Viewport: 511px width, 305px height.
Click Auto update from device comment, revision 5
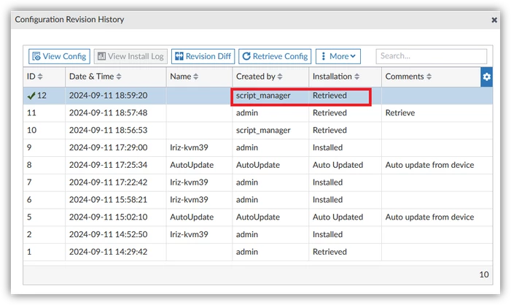tap(429, 217)
